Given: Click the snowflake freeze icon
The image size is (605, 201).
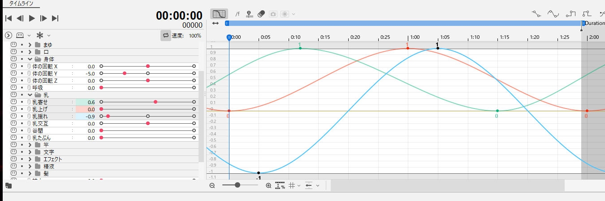Looking at the screenshot, I should pyautogui.click(x=40, y=35).
